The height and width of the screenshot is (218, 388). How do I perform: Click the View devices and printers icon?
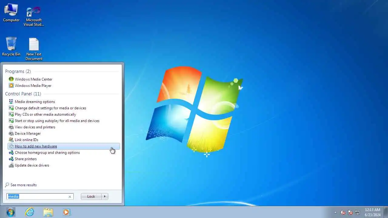(x=11, y=127)
